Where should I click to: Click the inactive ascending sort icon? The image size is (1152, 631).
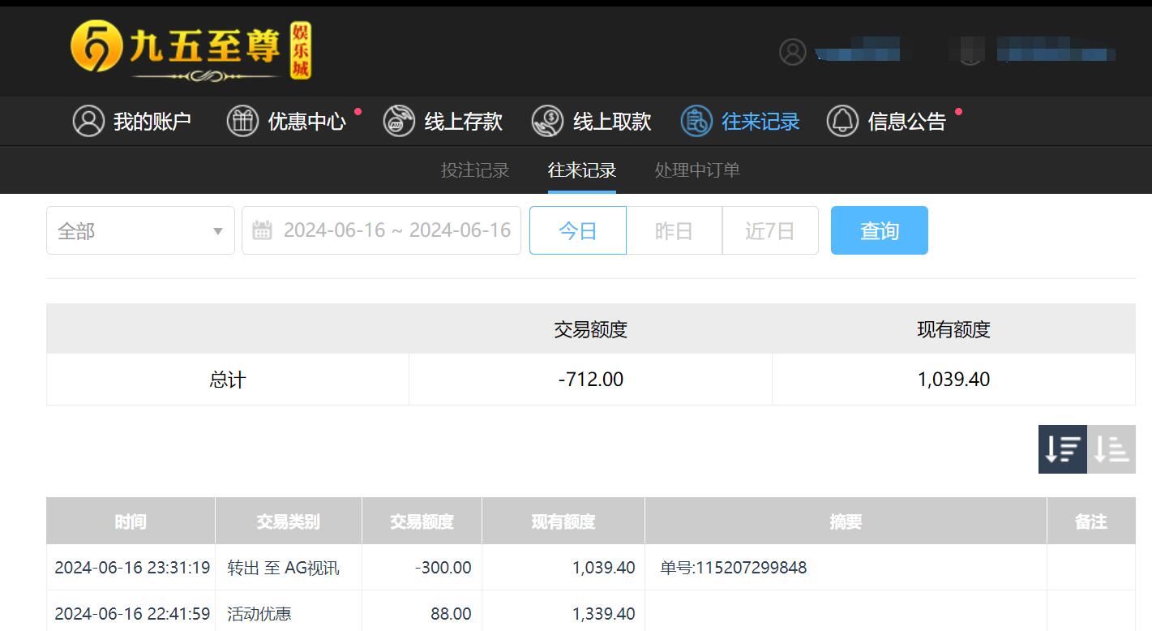[1111, 449]
